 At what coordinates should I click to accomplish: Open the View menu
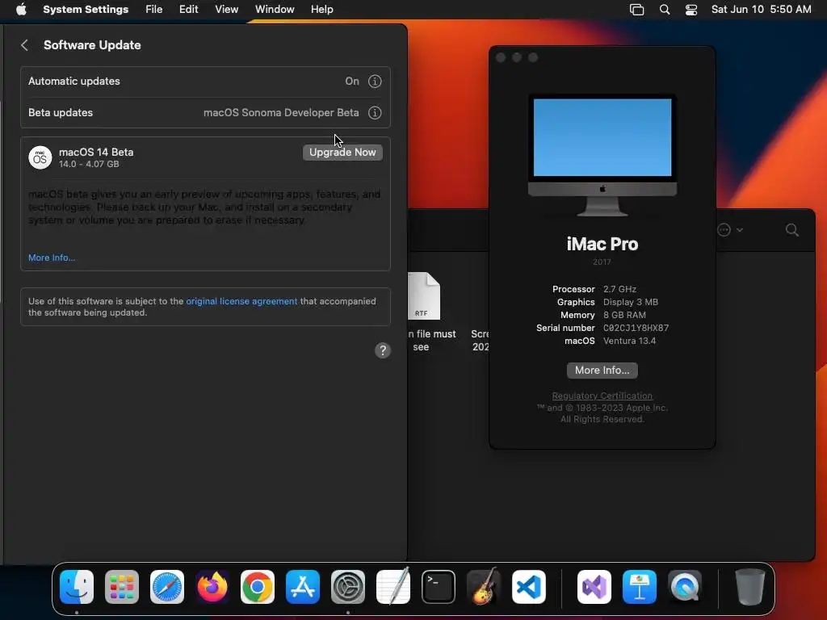(x=226, y=10)
